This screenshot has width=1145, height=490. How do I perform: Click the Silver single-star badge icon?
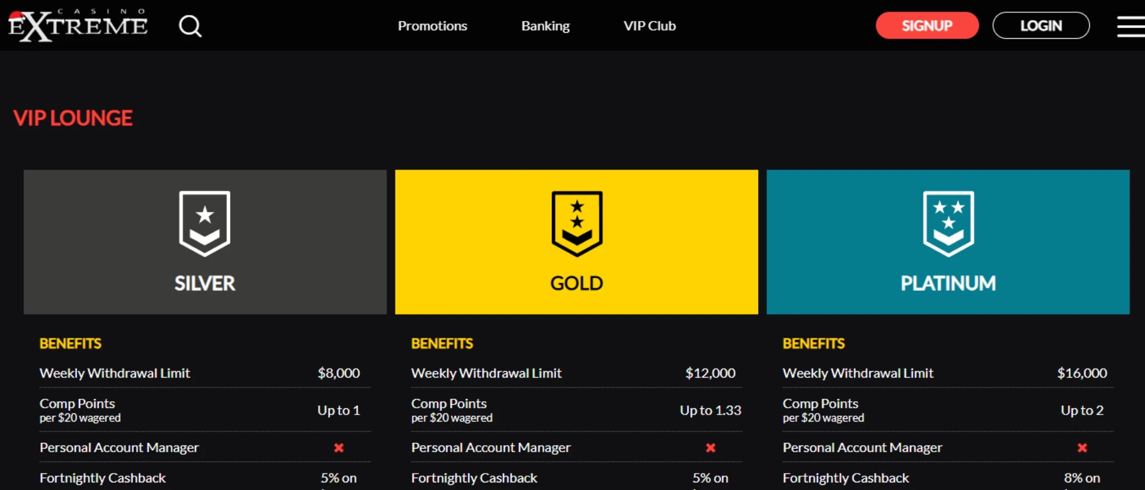coord(204,223)
